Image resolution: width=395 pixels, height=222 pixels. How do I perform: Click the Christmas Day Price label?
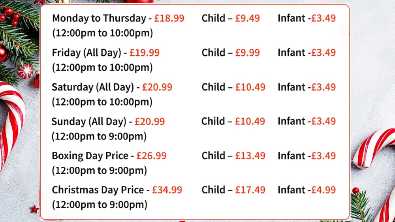pyautogui.click(x=98, y=190)
